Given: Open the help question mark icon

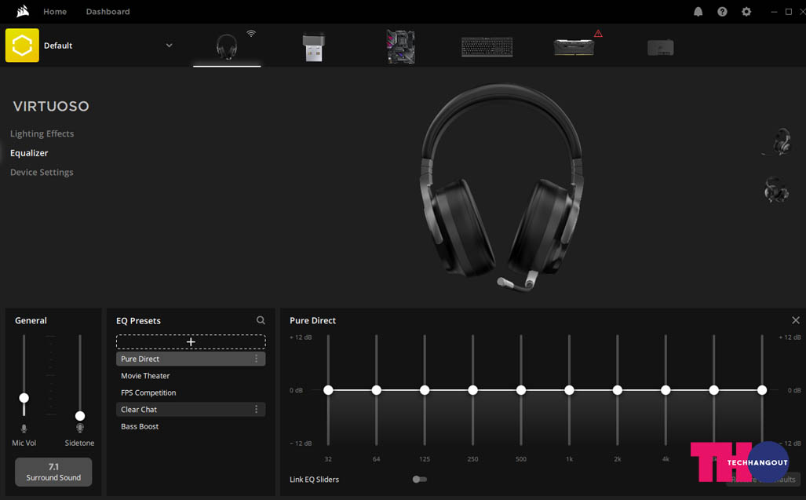Looking at the screenshot, I should coord(722,11).
